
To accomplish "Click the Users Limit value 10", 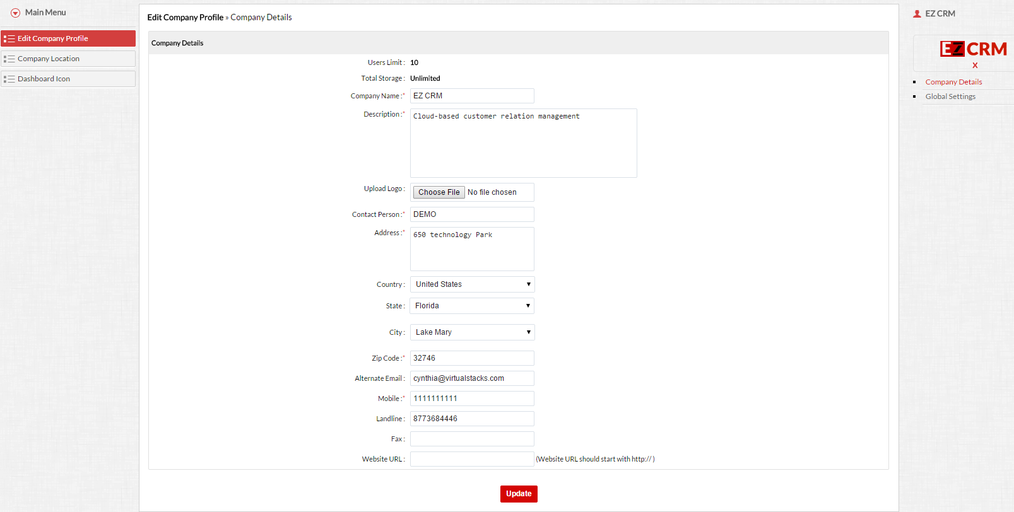I will click(414, 62).
